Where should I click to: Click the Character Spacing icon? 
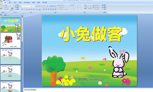(34, 9)
